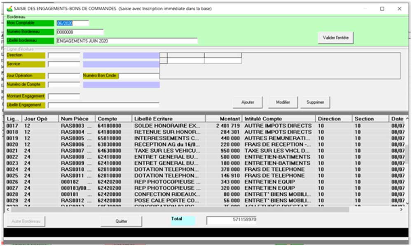The height and width of the screenshot is (246, 412).
Task: Click the Quitter button
Action: (121, 221)
